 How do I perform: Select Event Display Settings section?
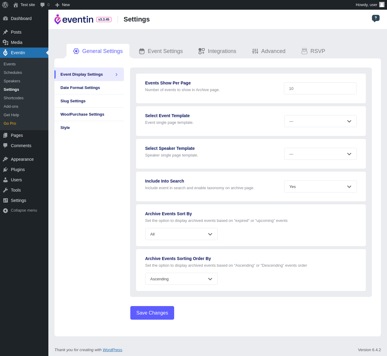pyautogui.click(x=89, y=74)
